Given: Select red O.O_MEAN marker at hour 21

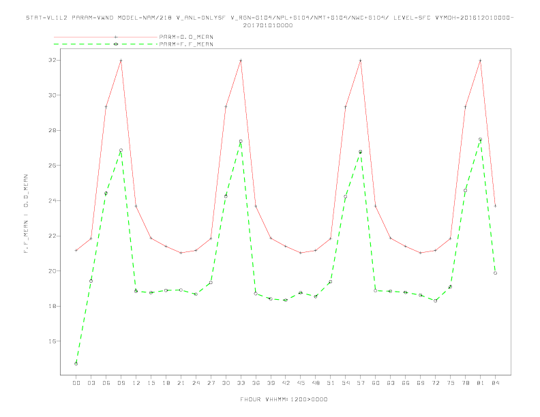Looking at the screenshot, I should tap(181, 253).
